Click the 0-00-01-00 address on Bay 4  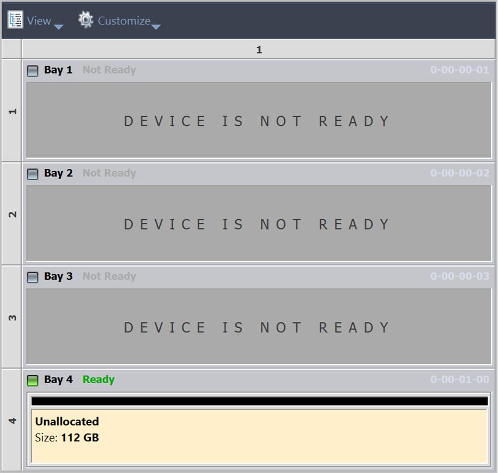point(459,380)
